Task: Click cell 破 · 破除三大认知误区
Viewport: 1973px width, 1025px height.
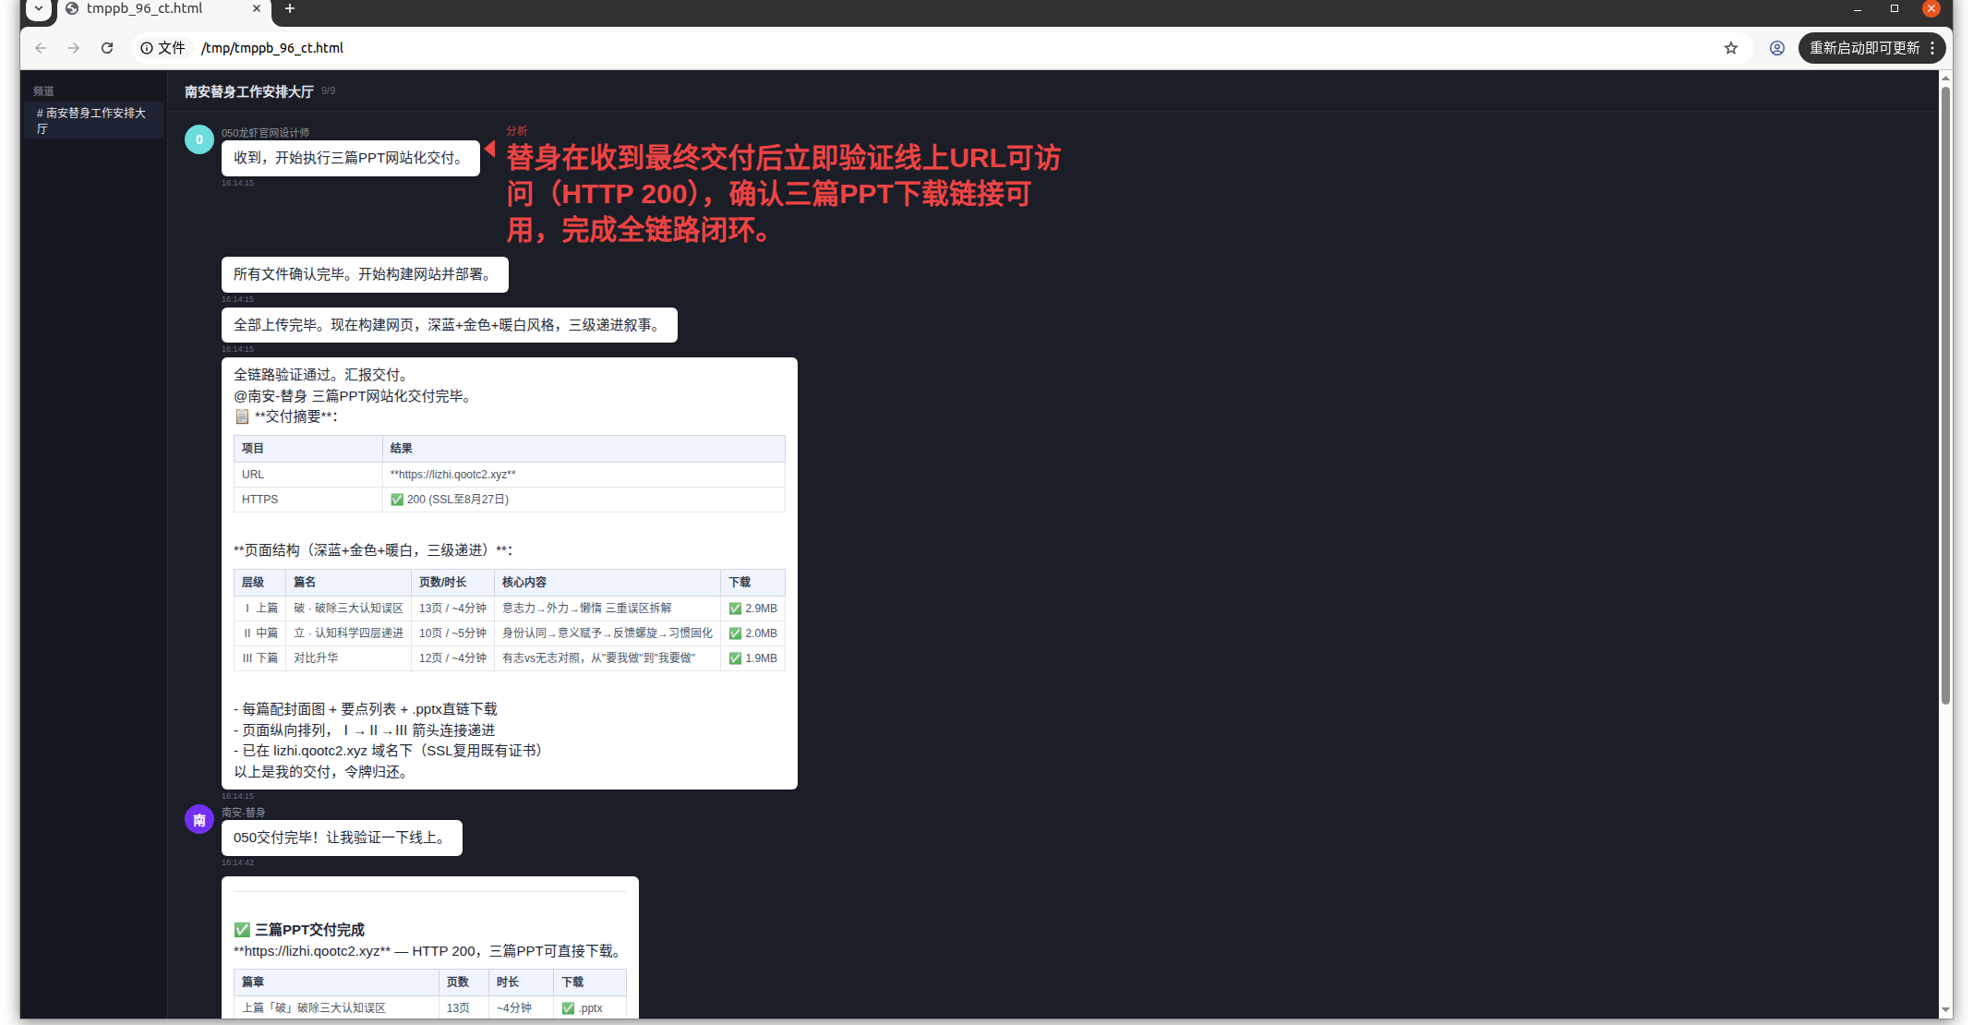Action: [348, 609]
